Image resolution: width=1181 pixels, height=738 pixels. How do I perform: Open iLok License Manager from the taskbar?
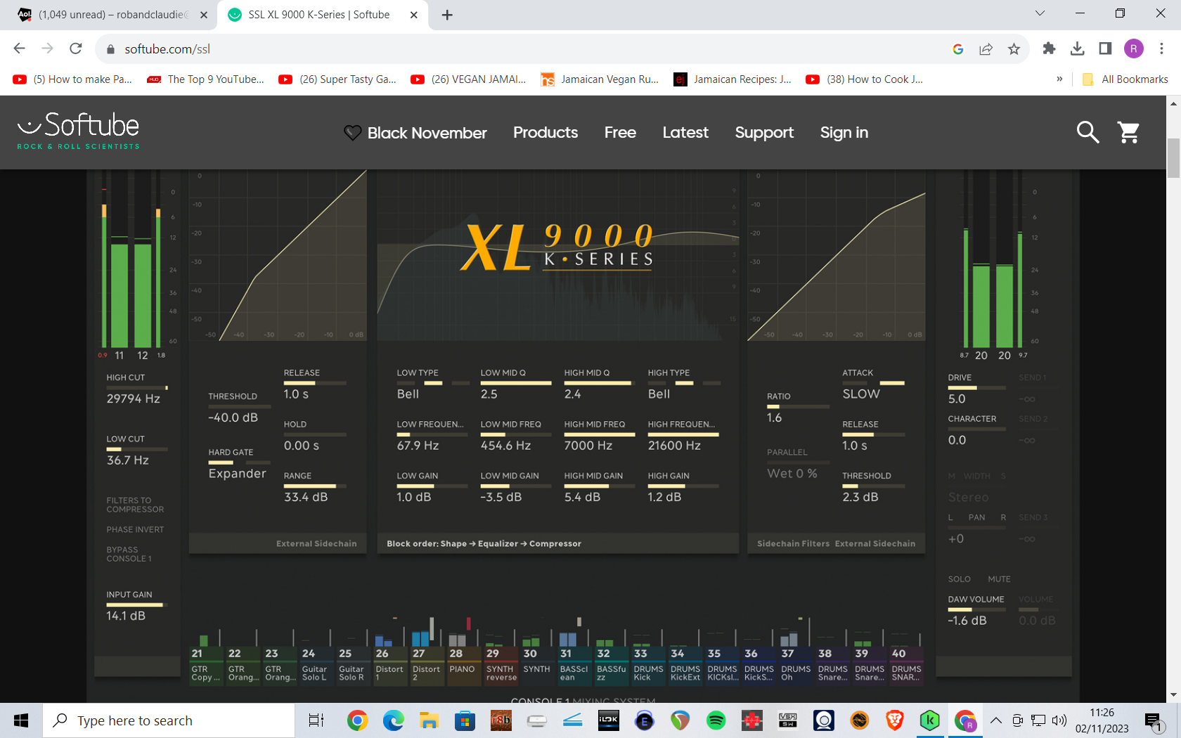[608, 720]
